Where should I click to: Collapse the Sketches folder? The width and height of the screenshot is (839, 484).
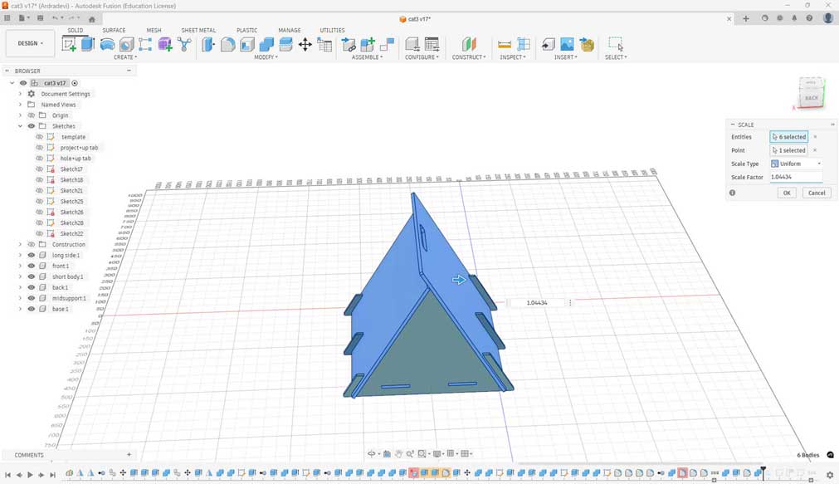(21, 126)
